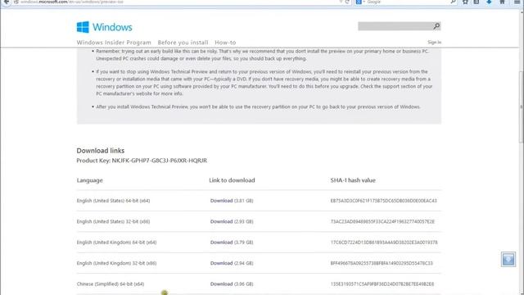This screenshot has height=295, width=524.
Task: Go to browser home page icon
Action: coord(502,2)
